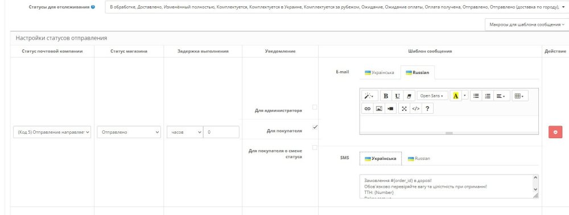Toggle bold formatting in the e-mail editor
The height and width of the screenshot is (215, 569).
[x=386, y=96]
